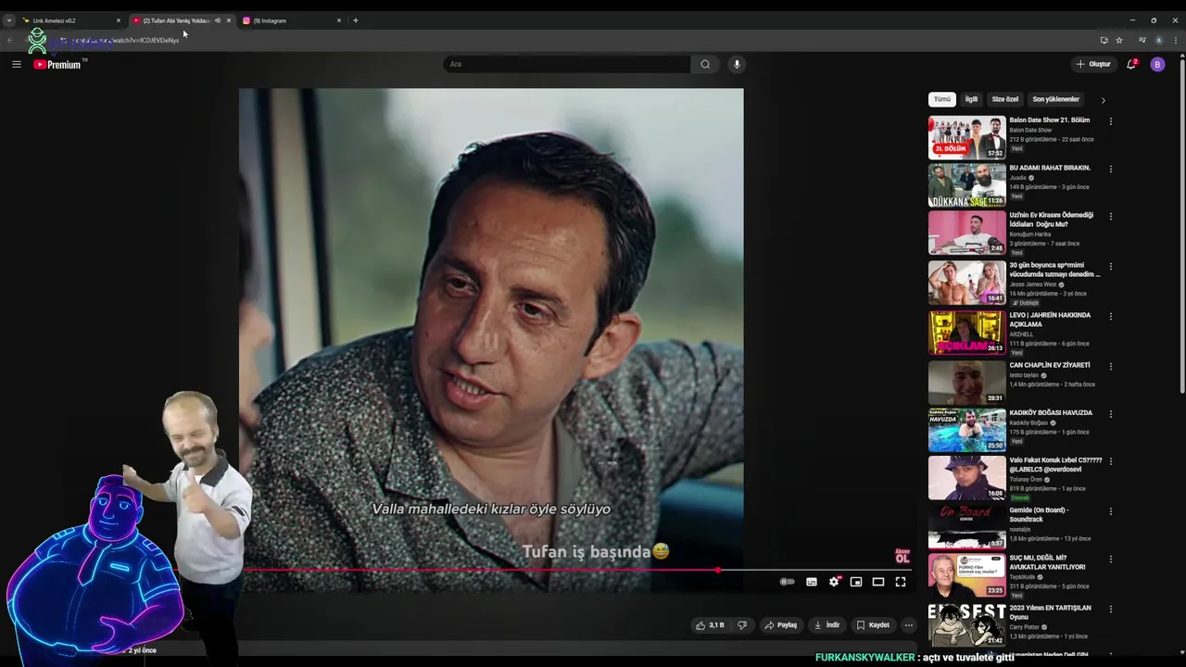Click the Oluştur create button
Viewport: 1186px width, 667px height.
click(1093, 64)
